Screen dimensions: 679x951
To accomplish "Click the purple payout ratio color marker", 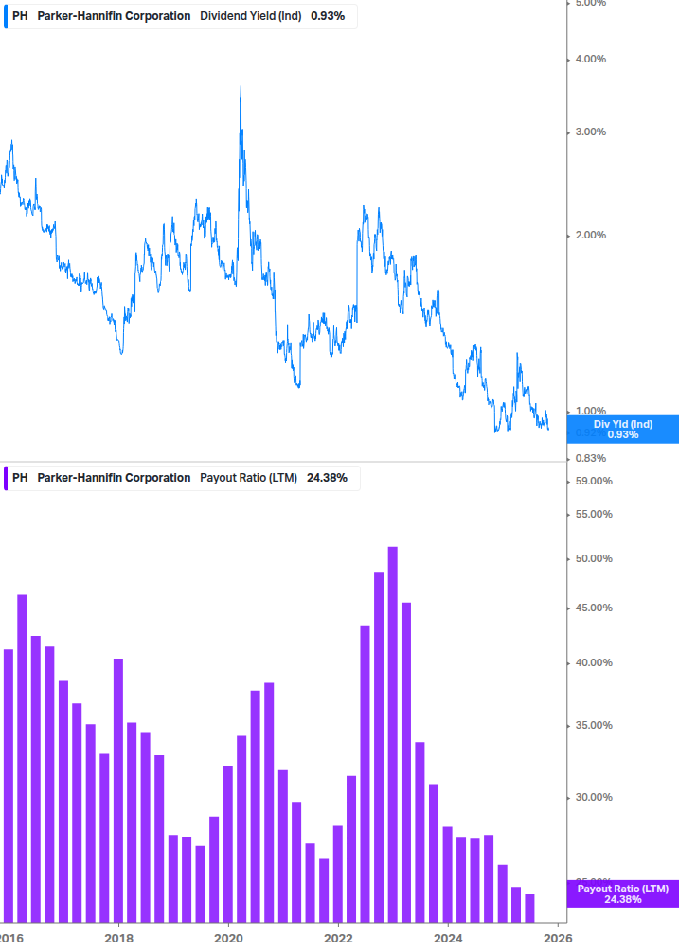I will tap(6, 478).
